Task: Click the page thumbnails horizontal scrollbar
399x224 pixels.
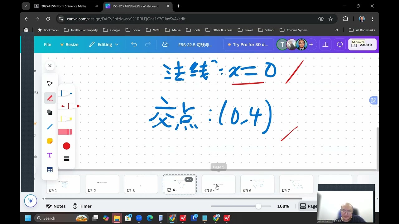Action: click(x=174, y=198)
